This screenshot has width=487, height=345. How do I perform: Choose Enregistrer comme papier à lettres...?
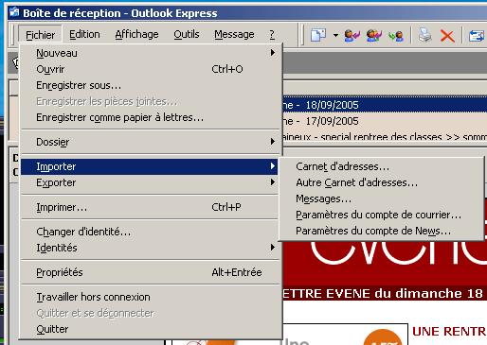click(151, 117)
